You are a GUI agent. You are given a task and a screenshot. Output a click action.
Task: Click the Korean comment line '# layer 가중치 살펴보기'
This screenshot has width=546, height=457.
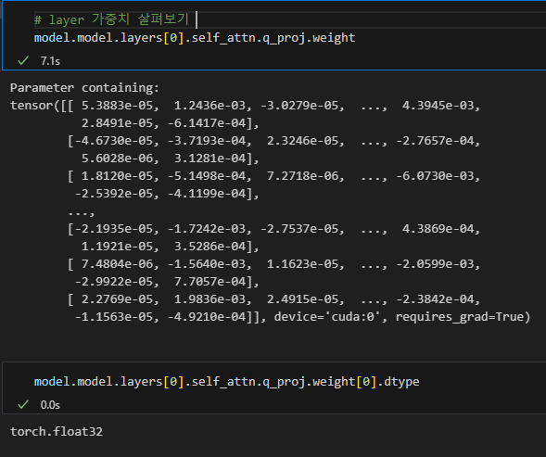111,19
